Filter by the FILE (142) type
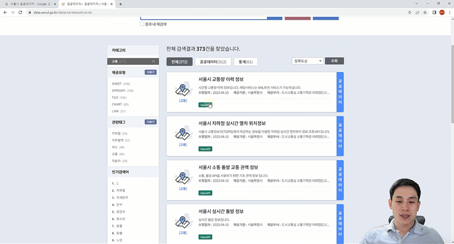 [119, 97]
